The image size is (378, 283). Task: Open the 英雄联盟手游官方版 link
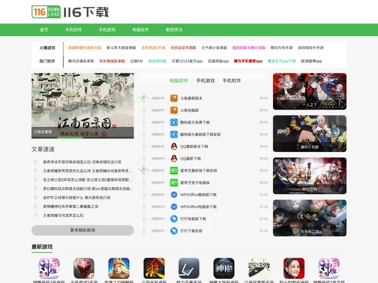coord(85,48)
